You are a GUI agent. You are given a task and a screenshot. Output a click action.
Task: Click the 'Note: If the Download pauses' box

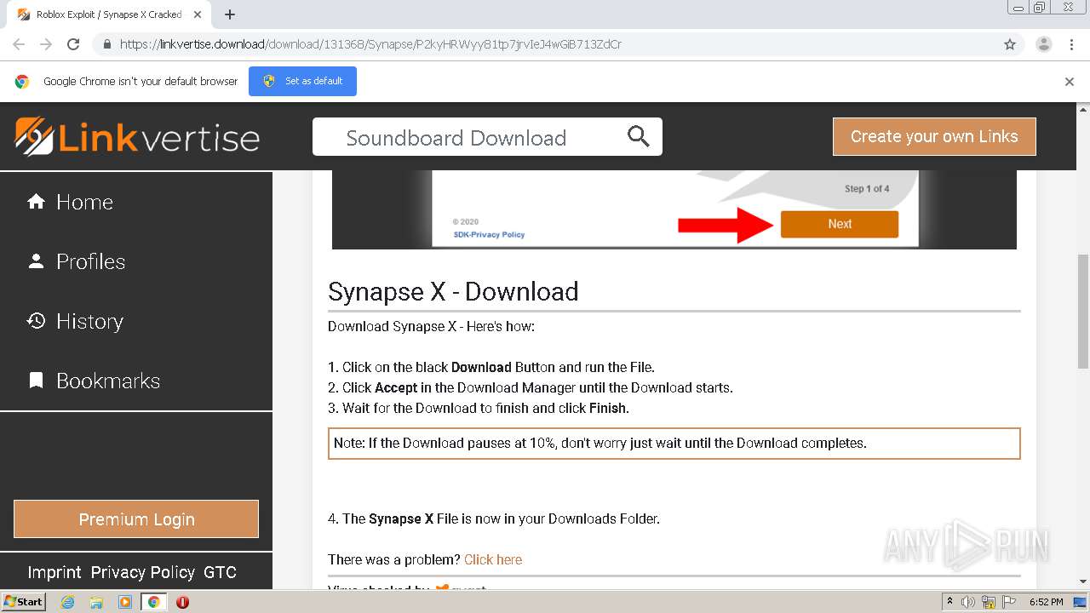tap(674, 444)
